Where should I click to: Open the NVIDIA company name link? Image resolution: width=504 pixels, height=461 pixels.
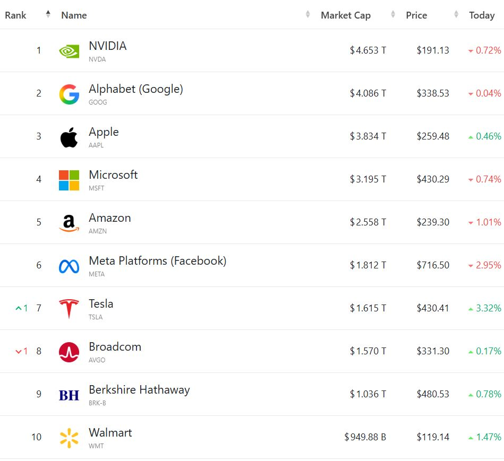click(108, 46)
